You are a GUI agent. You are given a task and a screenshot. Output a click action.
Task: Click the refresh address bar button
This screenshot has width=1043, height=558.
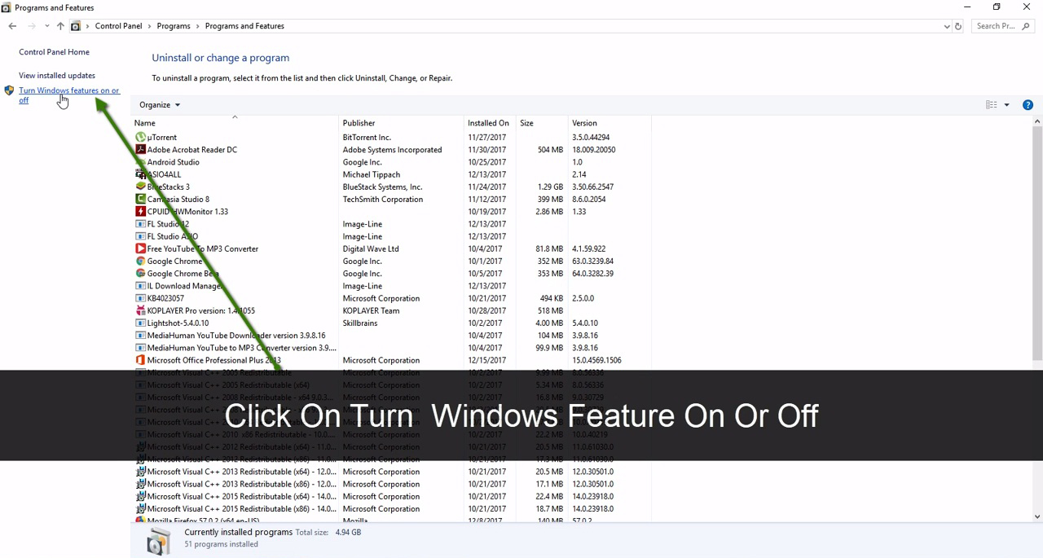(x=958, y=26)
